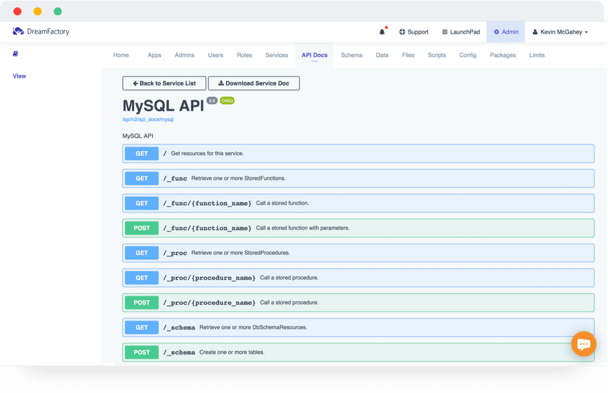Viewport: 608px width, 393px height.
Task: Open Support from the top bar
Action: coord(414,32)
